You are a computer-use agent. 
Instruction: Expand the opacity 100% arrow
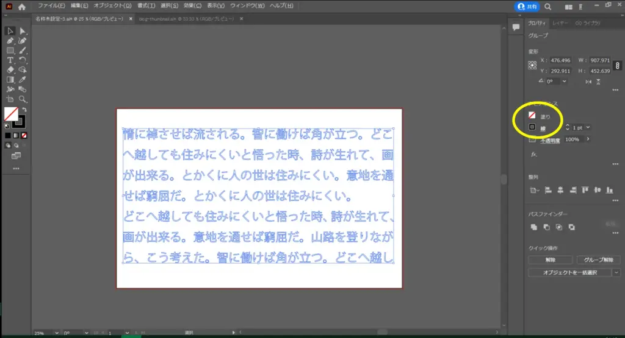click(x=588, y=139)
